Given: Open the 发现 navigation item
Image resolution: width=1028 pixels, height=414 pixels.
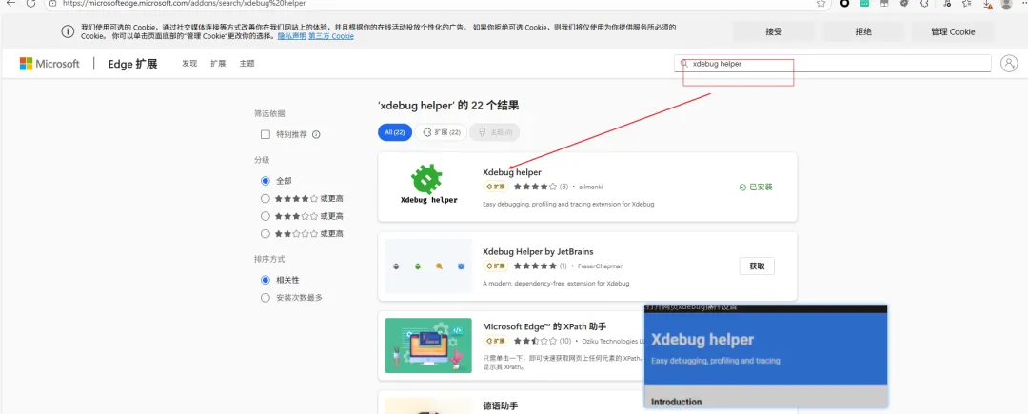Looking at the screenshot, I should coord(189,64).
